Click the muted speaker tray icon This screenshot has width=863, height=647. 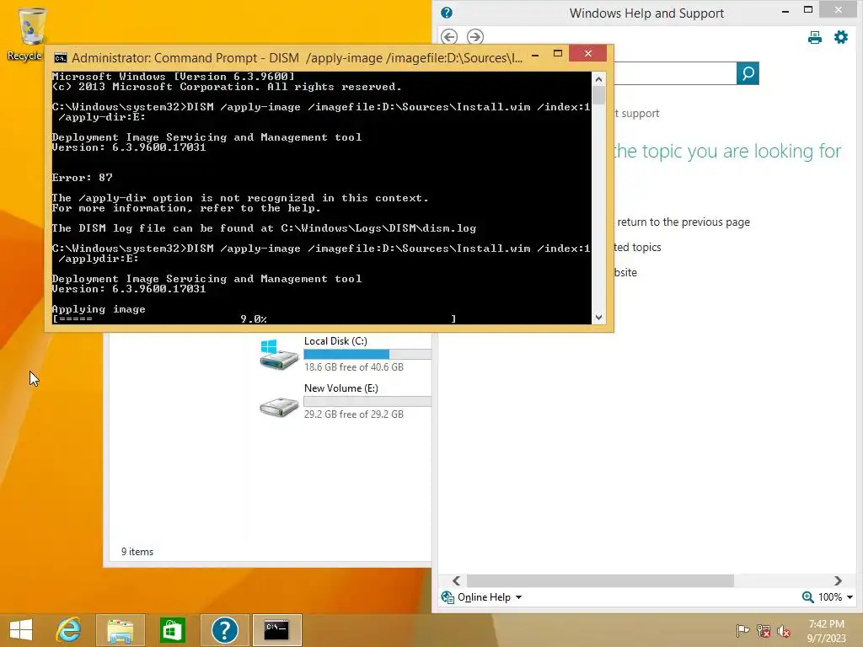click(x=783, y=630)
